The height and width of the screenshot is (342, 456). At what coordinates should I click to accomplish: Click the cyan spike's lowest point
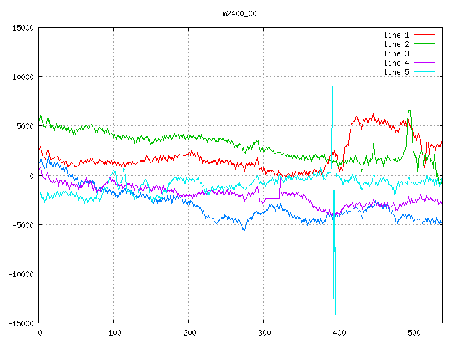[336, 314]
